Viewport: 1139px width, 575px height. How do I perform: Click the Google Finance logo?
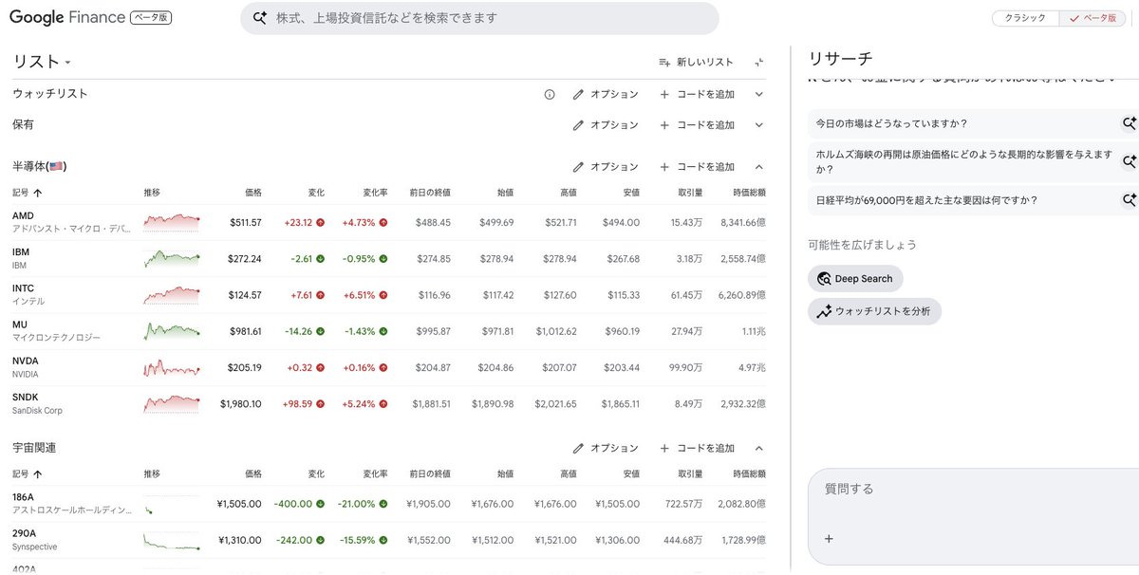[68, 17]
